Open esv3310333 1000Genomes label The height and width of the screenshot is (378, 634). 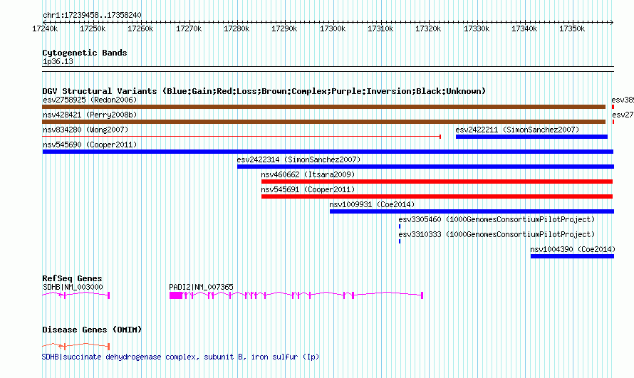click(497, 234)
